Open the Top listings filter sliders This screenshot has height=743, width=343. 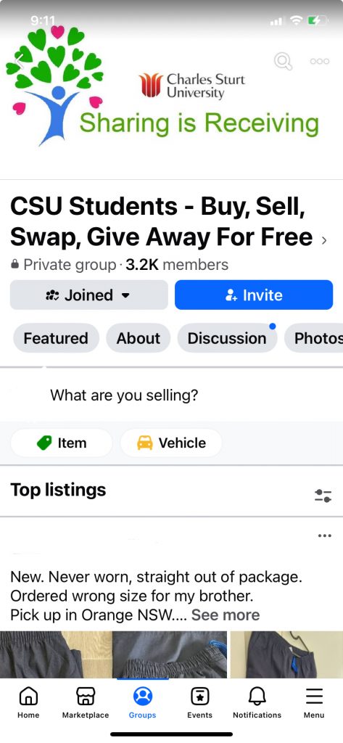point(323,496)
